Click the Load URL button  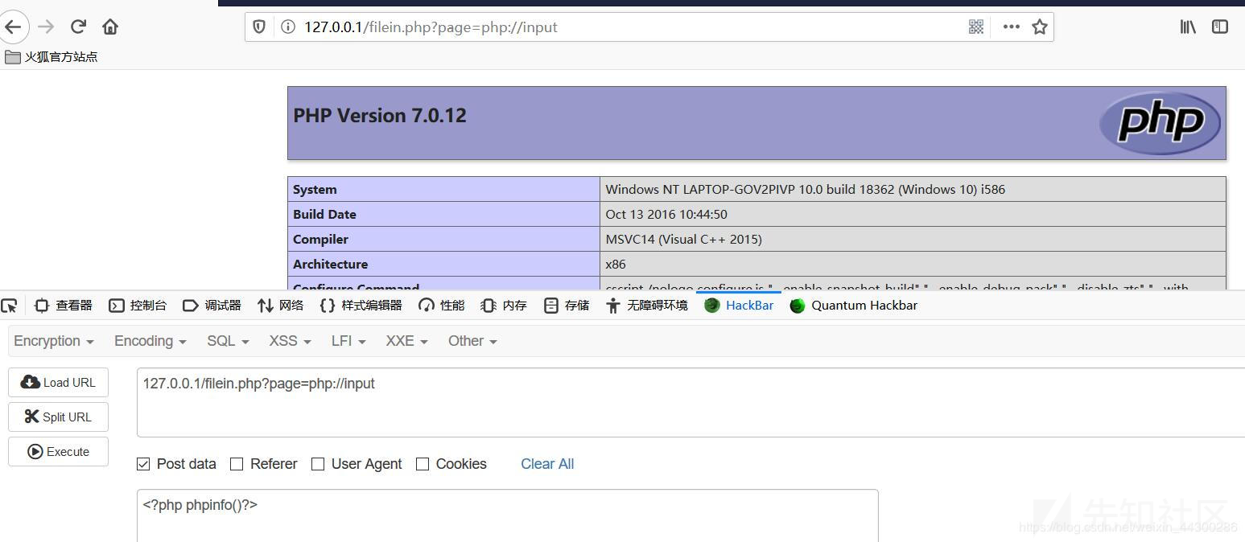coord(58,383)
